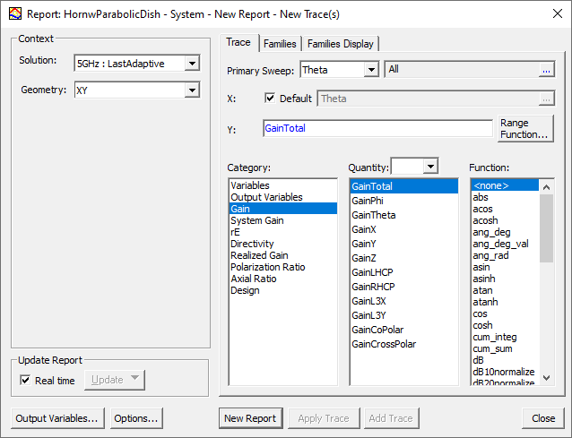The height and width of the screenshot is (438, 572).
Task: Click the New Report button
Action: 250,418
